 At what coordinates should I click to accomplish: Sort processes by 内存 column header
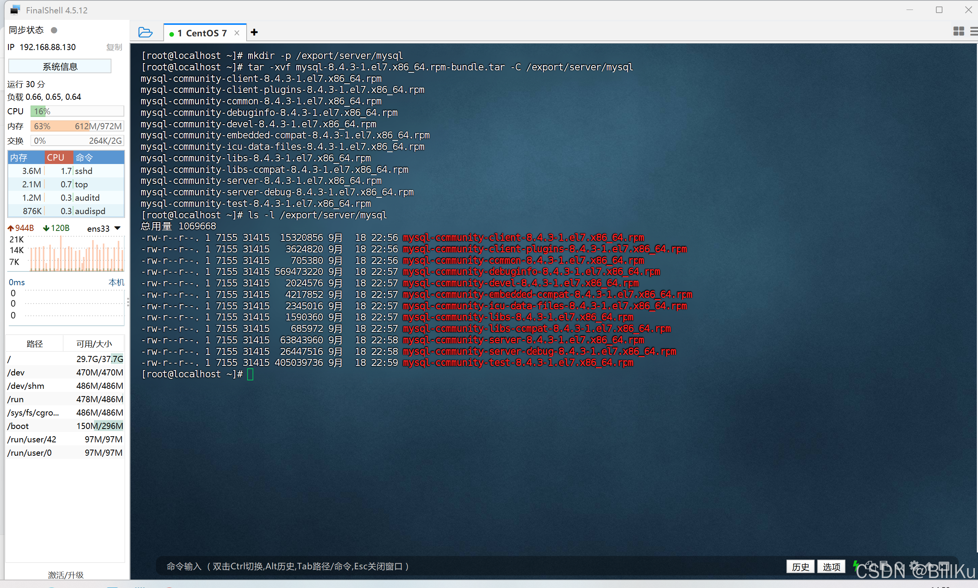coord(26,158)
